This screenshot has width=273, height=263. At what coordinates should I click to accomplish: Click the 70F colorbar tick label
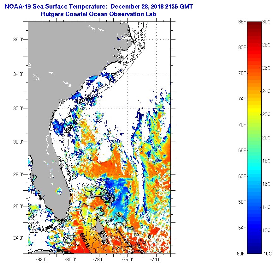242,125
